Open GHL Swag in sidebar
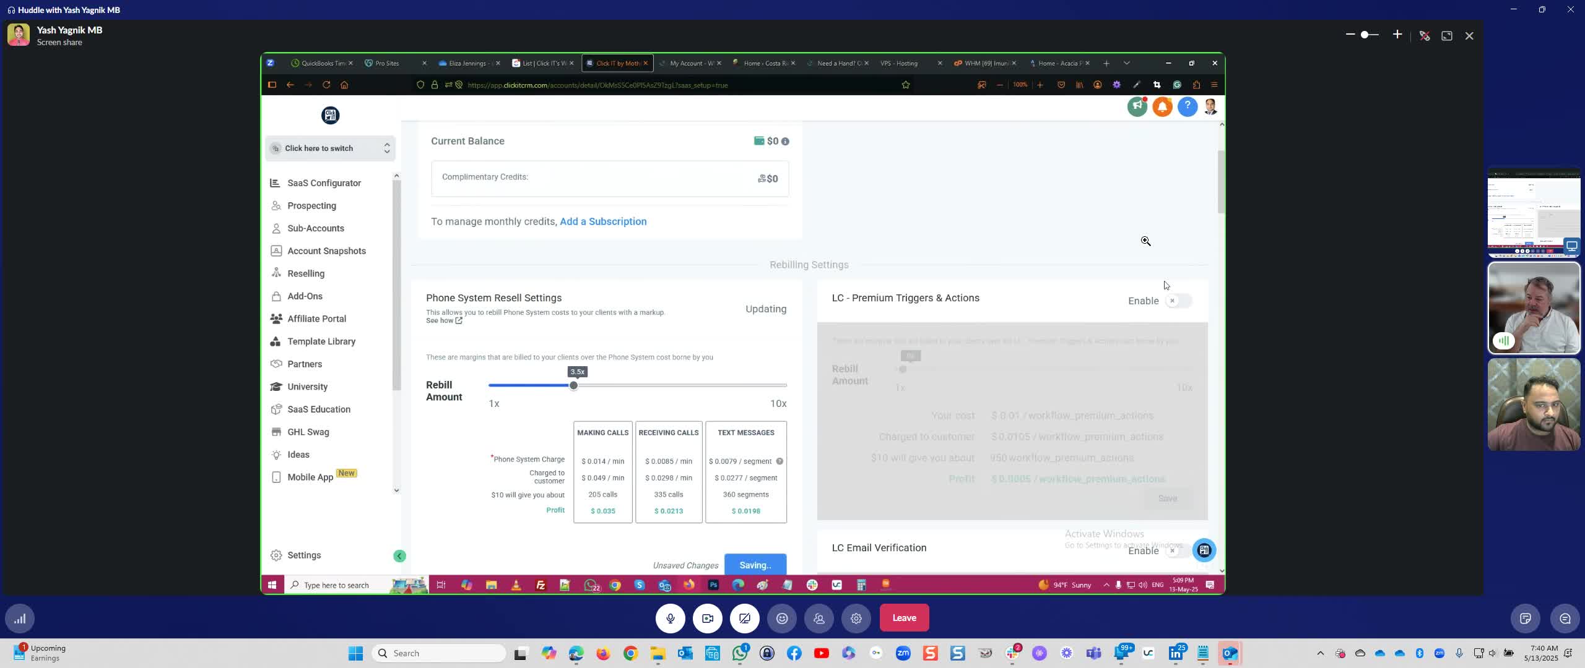Image resolution: width=1585 pixels, height=668 pixels. click(308, 432)
